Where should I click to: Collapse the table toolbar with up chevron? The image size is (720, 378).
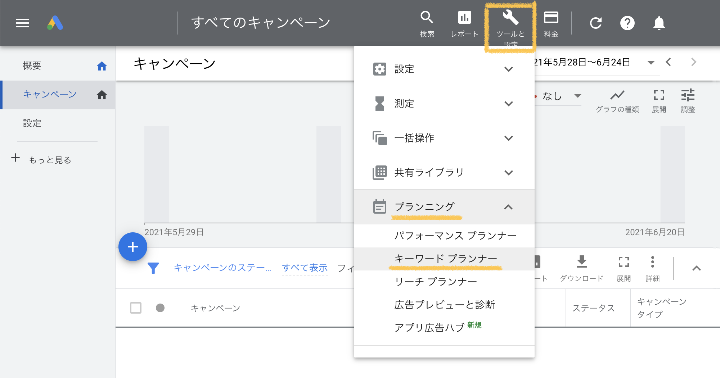pyautogui.click(x=697, y=268)
